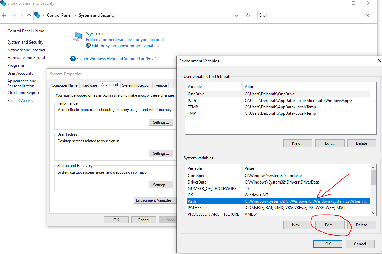This screenshot has width=382, height=254.
Task: Open Edit the system environment variables link
Action: coord(125,46)
